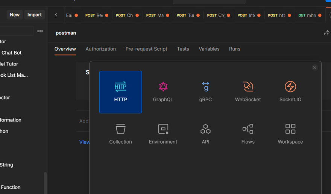Select the HTTP request type
This screenshot has width=331, height=194.
coord(120,92)
